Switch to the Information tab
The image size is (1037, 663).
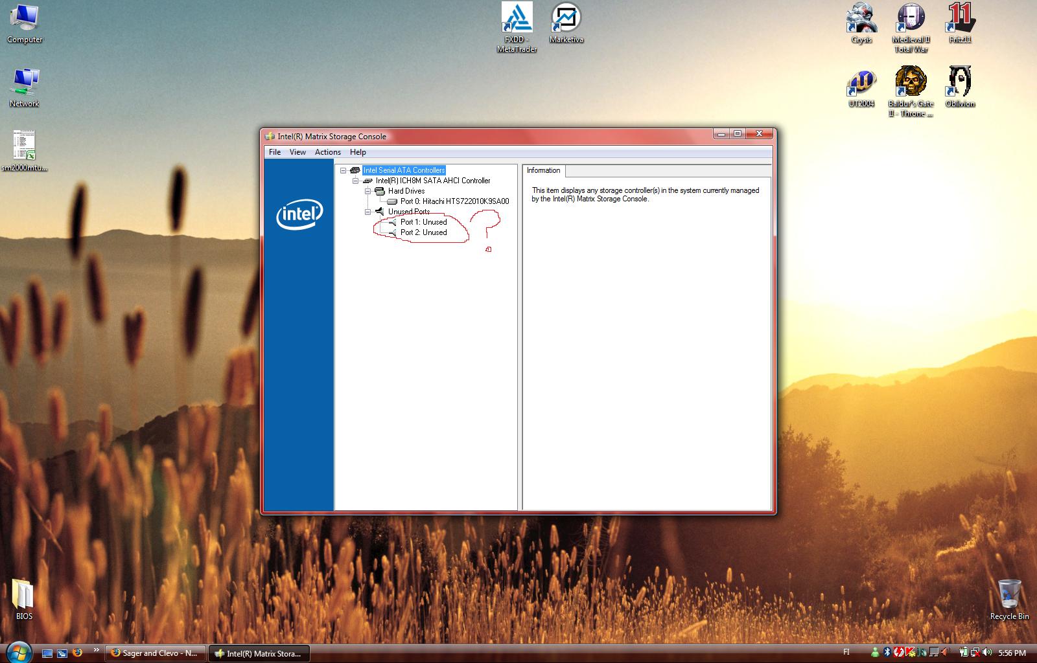click(x=544, y=171)
